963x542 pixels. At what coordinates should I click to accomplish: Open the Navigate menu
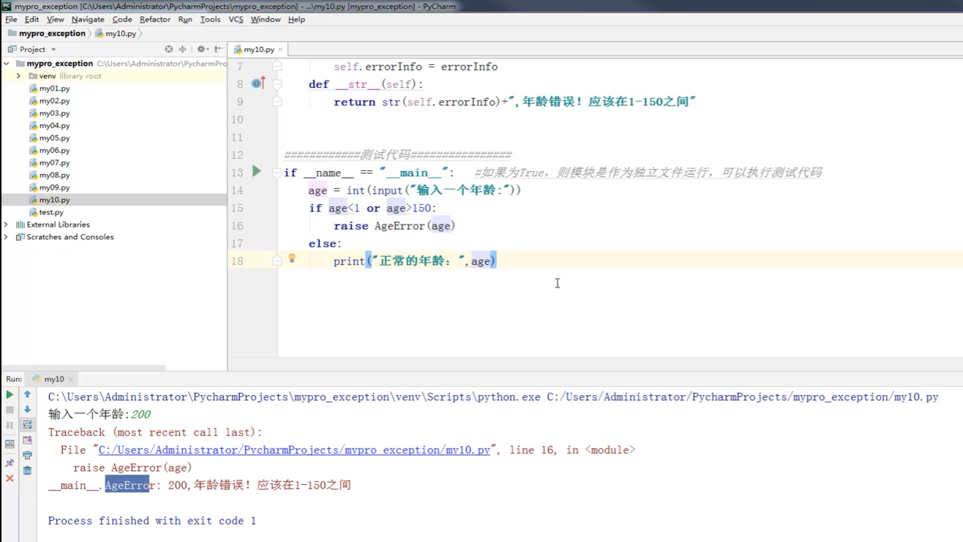[x=88, y=19]
